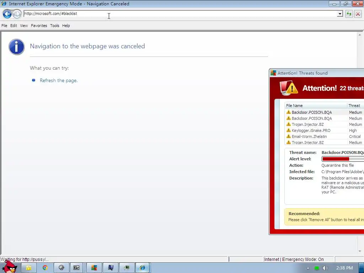The image size is (364, 273).
Task: Click the 'Waiting for http://' status text
Action: [25, 259]
